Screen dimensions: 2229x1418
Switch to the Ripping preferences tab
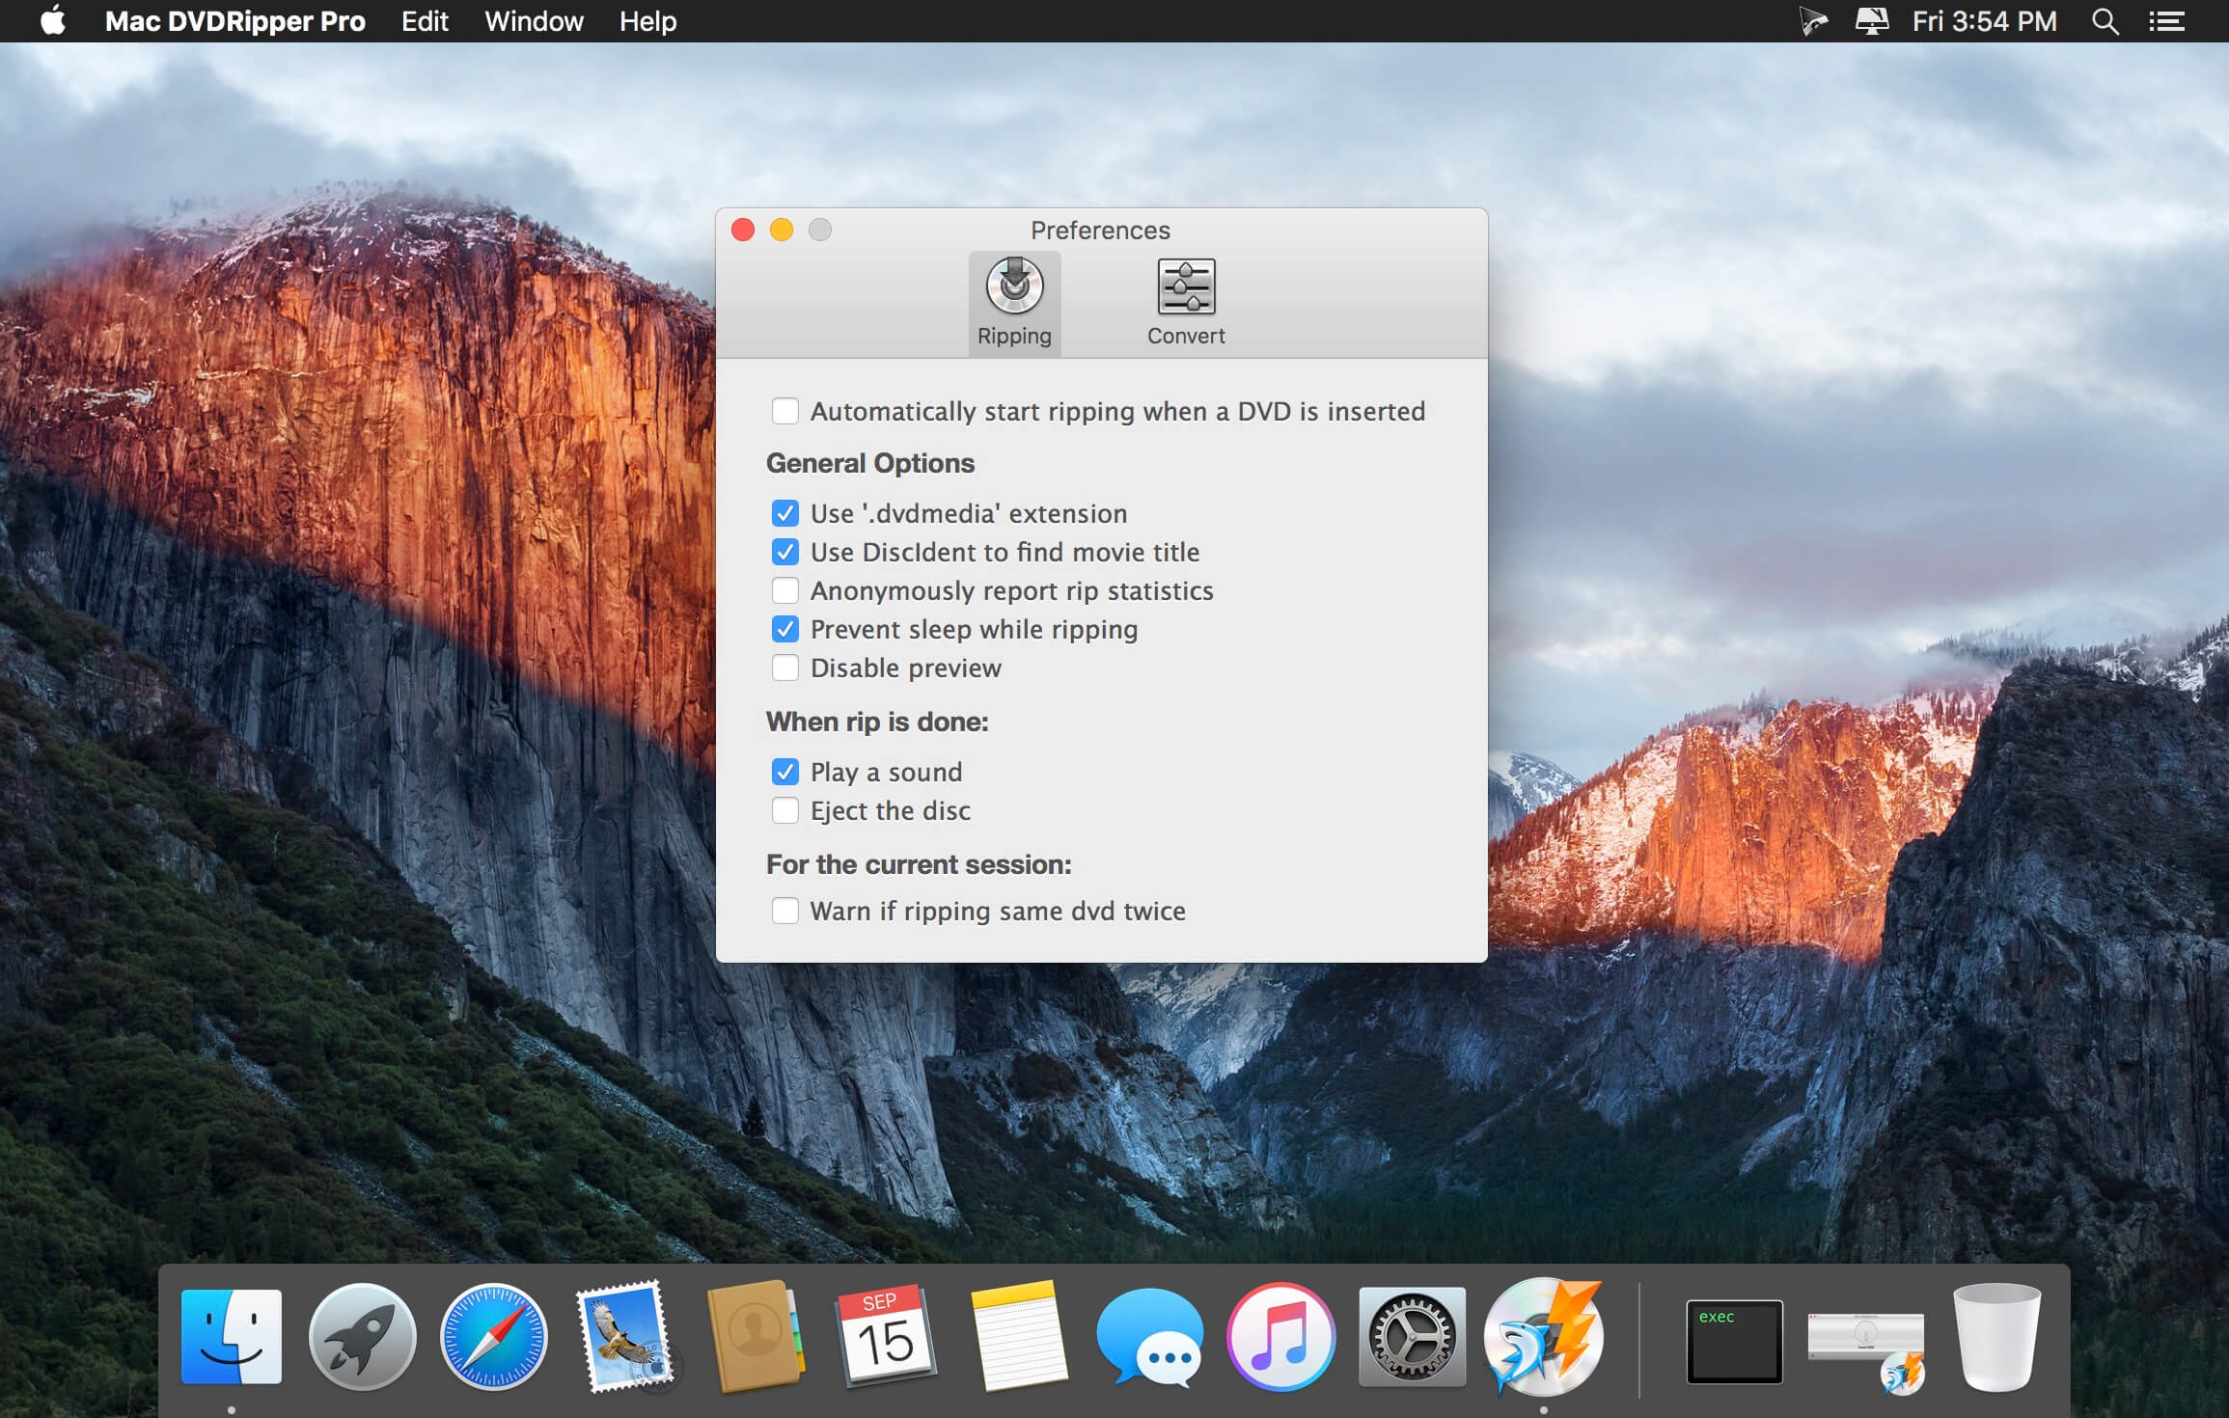1014,301
